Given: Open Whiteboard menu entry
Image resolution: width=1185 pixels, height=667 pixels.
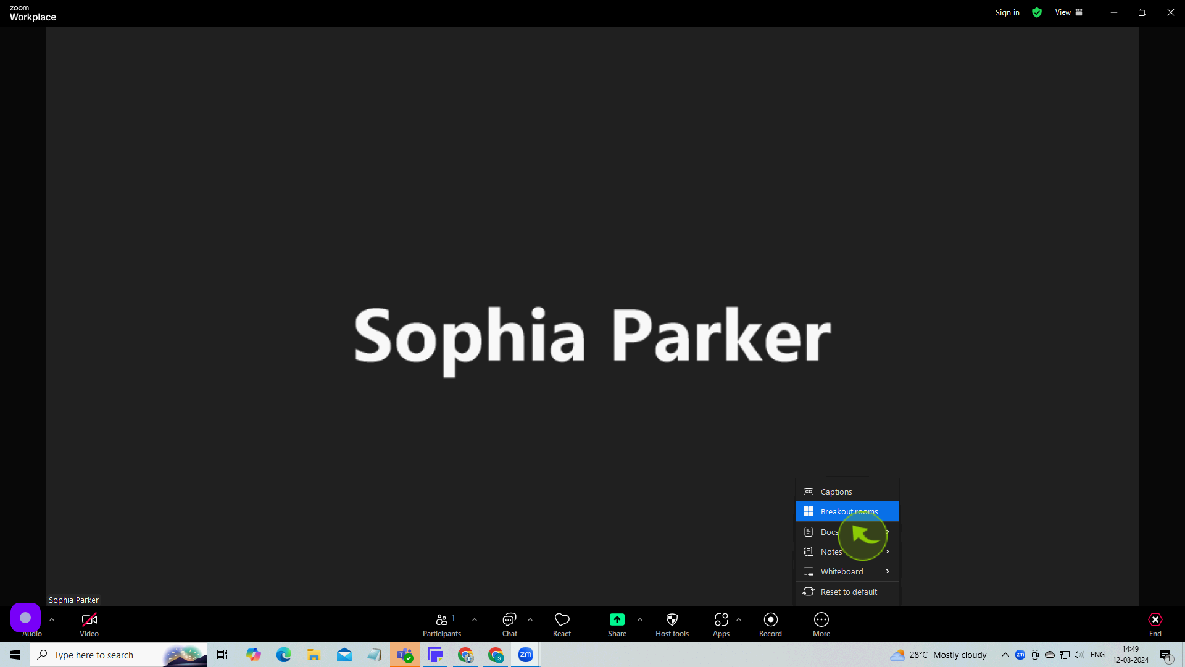Looking at the screenshot, I should 847,571.
